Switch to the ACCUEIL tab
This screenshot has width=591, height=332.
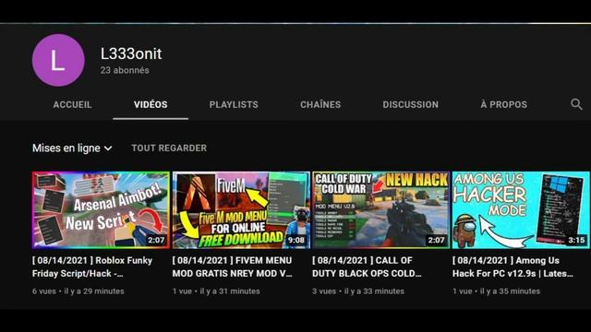point(72,104)
